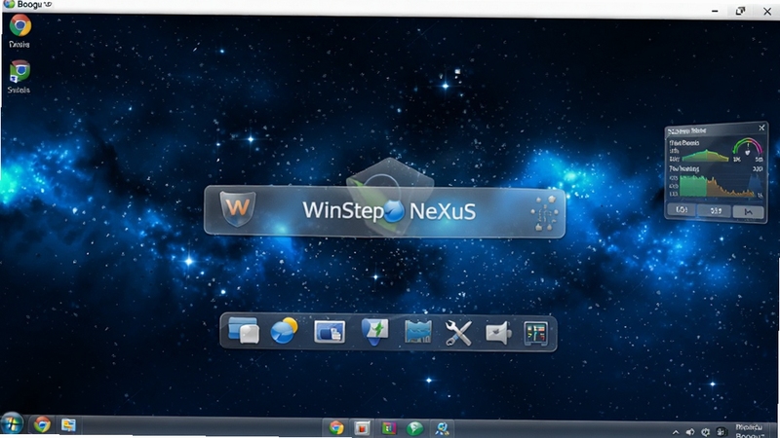780x438 pixels.
Task: Open the blue person search taskbar icon
Action: (x=442, y=428)
